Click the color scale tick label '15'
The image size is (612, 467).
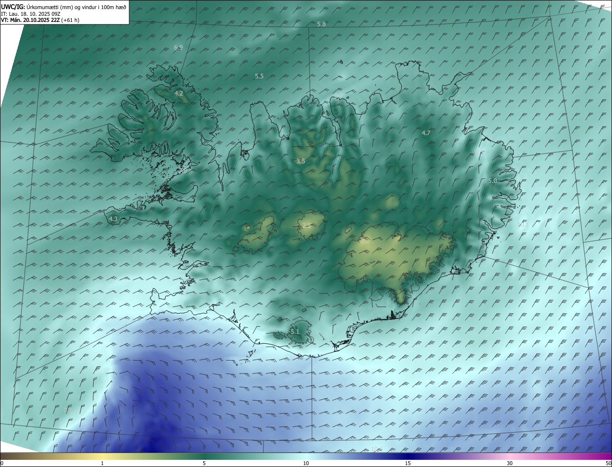coord(408,463)
